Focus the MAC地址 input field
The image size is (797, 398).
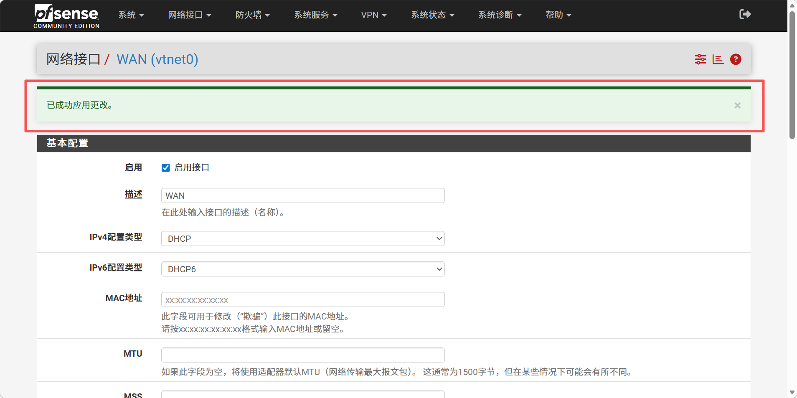[x=303, y=299]
